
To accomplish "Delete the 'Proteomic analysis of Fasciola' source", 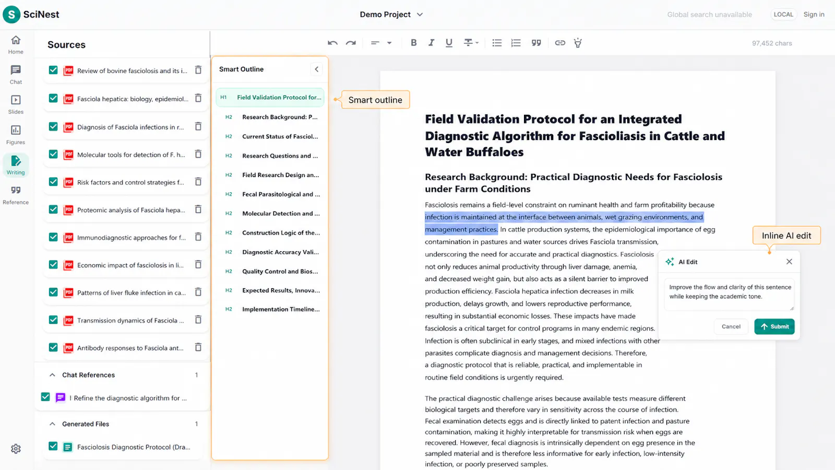I will pos(198,209).
